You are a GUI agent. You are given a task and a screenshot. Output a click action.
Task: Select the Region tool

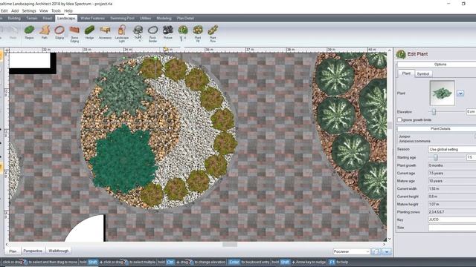(x=29, y=33)
